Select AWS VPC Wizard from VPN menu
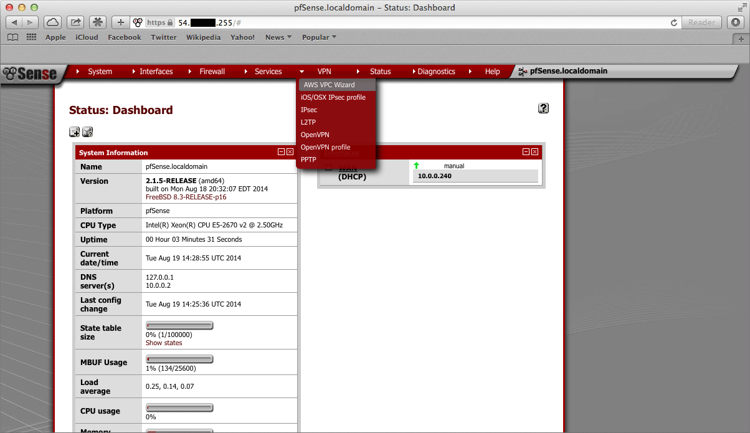 coord(329,85)
